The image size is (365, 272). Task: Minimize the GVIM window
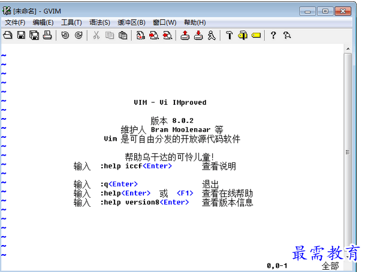click(x=307, y=11)
